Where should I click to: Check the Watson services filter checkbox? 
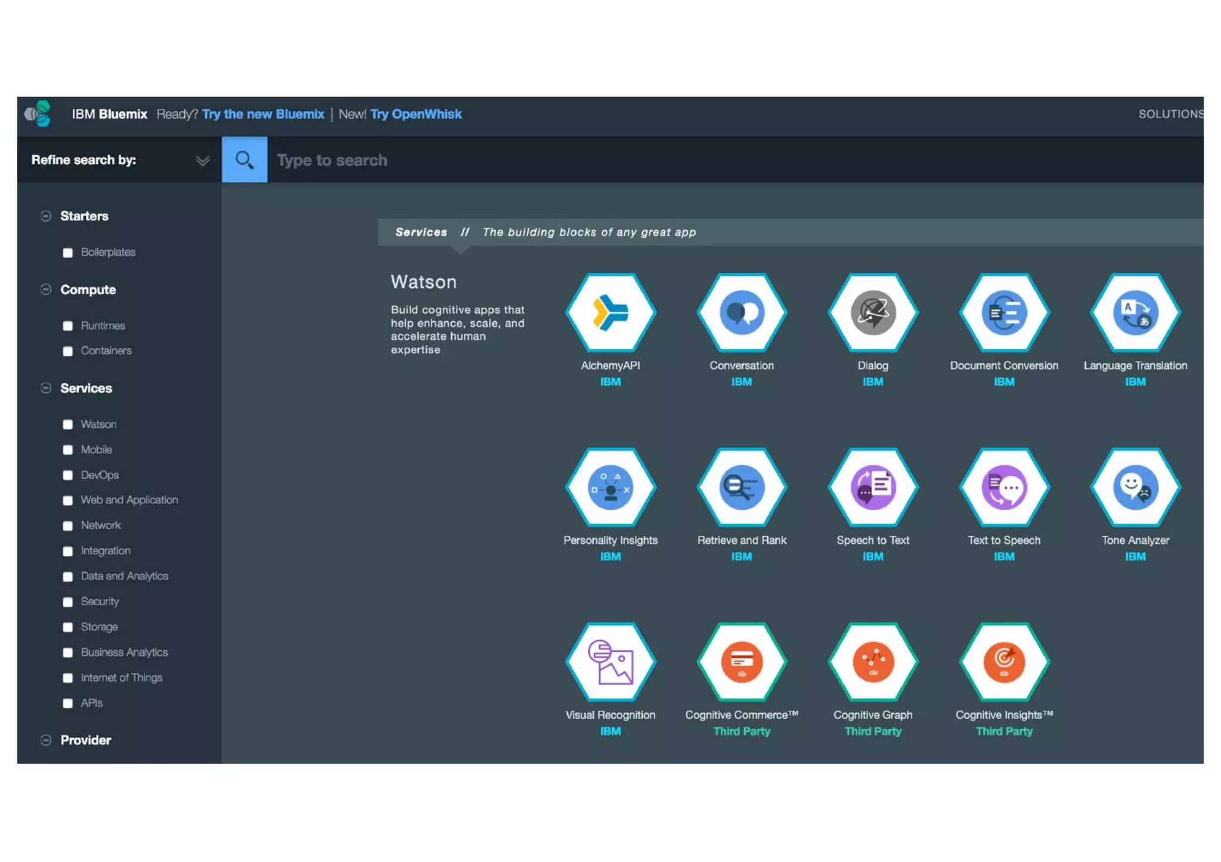pyautogui.click(x=68, y=425)
